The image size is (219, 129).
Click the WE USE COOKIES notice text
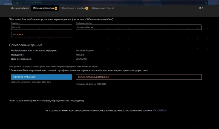99,111
